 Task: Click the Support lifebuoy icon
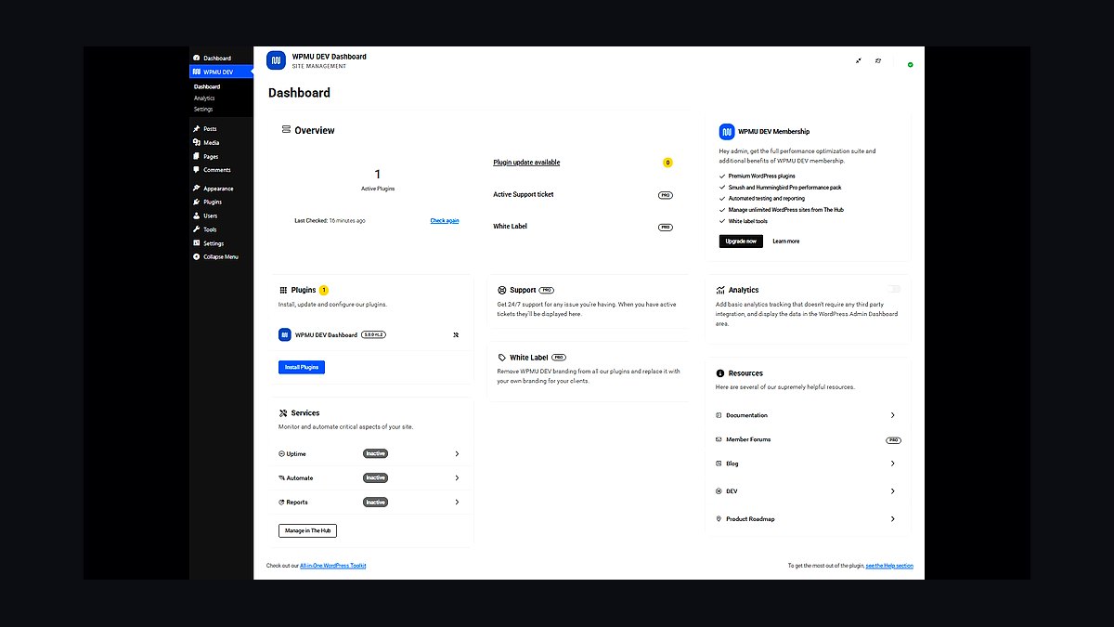[501, 290]
